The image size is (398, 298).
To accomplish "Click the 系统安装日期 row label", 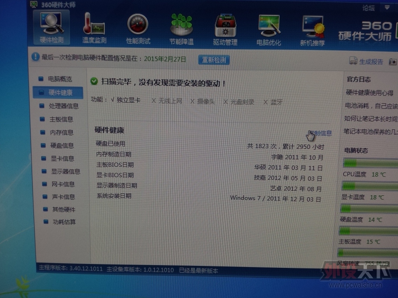I will (x=114, y=196).
